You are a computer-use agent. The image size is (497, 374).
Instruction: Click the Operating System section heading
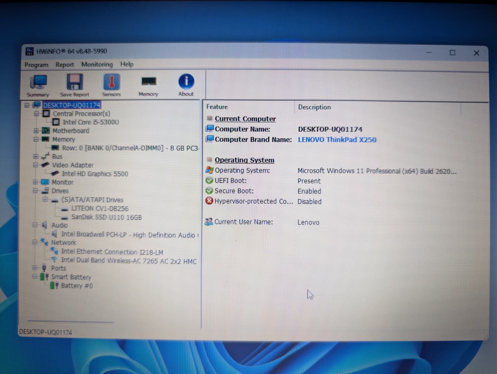tap(244, 160)
